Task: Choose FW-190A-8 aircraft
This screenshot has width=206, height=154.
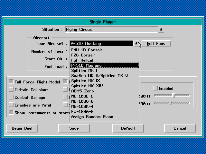Action: click(104, 111)
